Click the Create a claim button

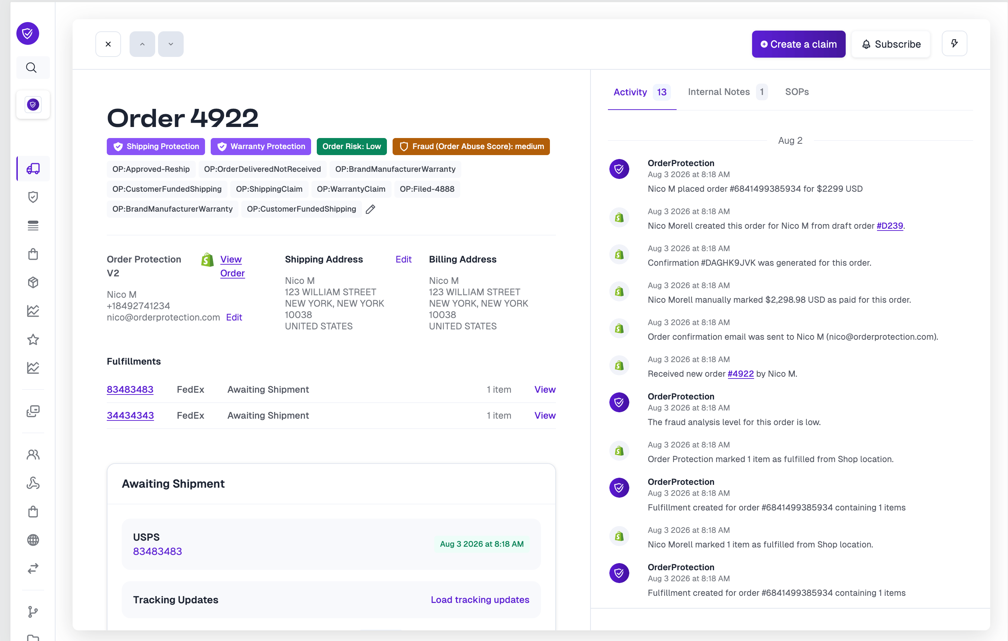click(798, 44)
